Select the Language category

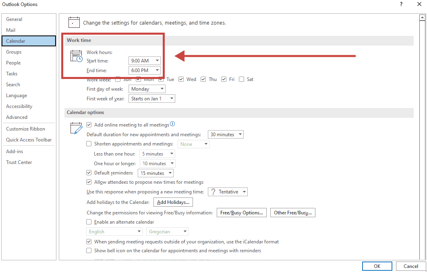click(29, 96)
